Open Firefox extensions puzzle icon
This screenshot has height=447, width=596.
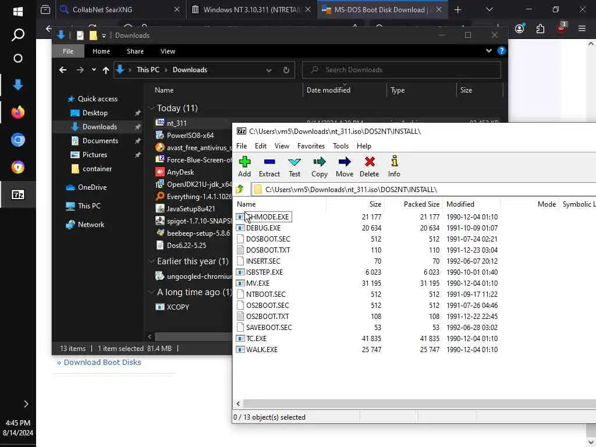[540, 29]
